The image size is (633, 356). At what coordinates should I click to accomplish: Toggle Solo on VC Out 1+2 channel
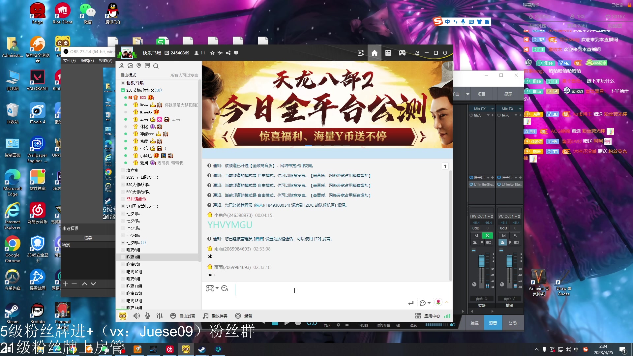pos(515,236)
